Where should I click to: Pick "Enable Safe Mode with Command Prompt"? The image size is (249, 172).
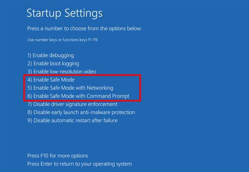[x=78, y=96]
